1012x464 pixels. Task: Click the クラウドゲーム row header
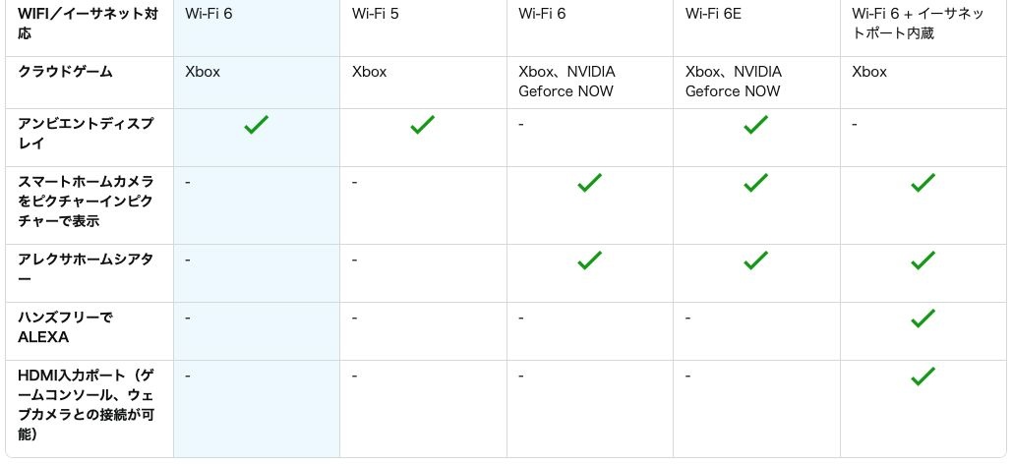tap(66, 72)
